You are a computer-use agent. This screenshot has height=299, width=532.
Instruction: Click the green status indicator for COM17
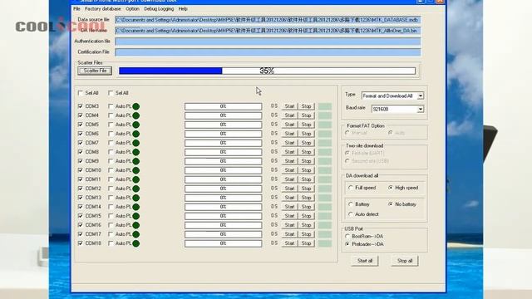[x=136, y=234]
